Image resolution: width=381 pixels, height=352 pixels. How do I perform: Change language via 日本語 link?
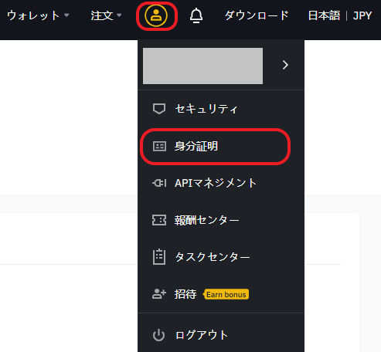pos(324,15)
